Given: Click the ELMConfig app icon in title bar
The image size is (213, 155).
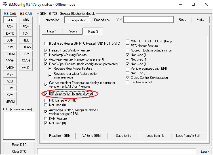Looking at the screenshot, I should (4, 5).
